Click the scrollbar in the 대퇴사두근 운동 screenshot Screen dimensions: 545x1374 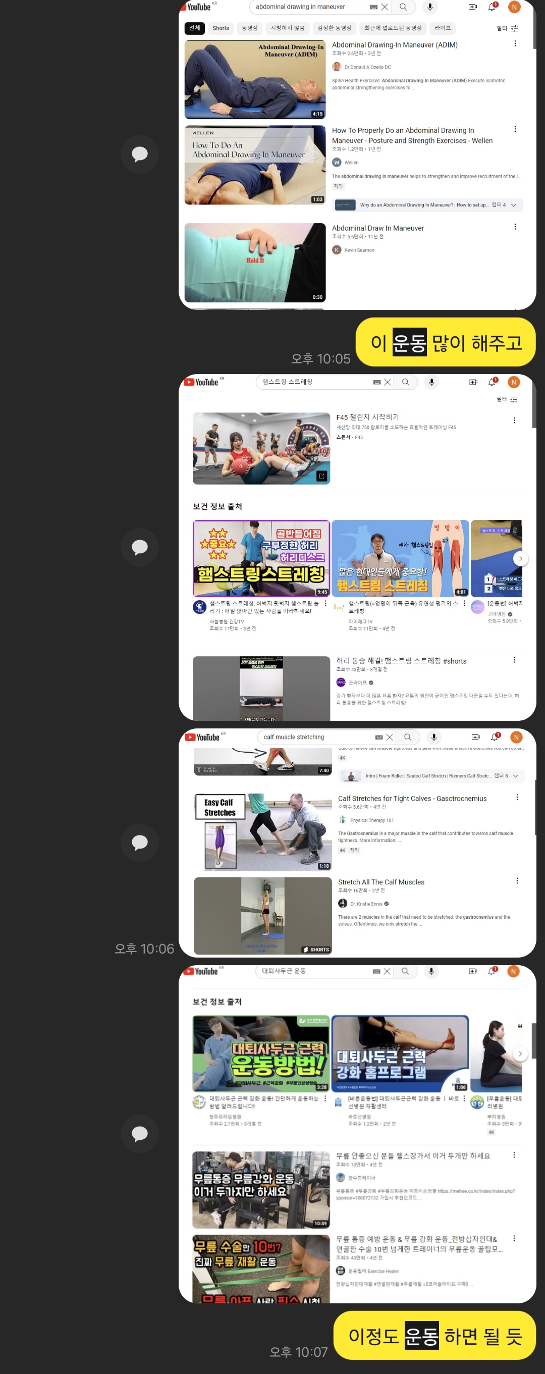coord(533,1040)
